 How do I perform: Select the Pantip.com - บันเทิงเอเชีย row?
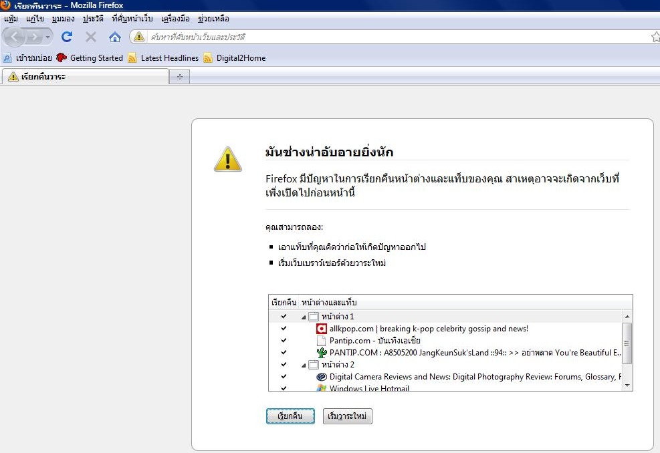[x=445, y=340]
